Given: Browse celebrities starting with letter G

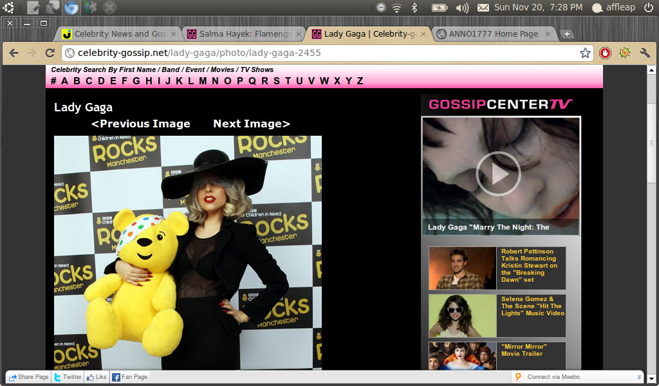Looking at the screenshot, I should 136,81.
